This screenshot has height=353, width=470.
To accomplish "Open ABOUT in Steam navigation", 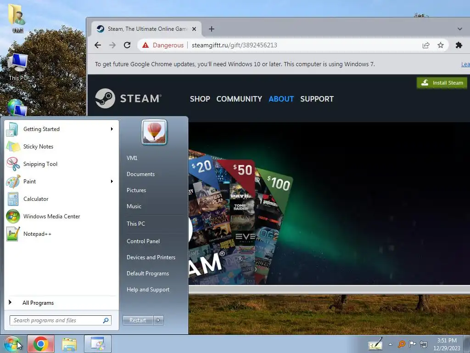I will tap(281, 99).
